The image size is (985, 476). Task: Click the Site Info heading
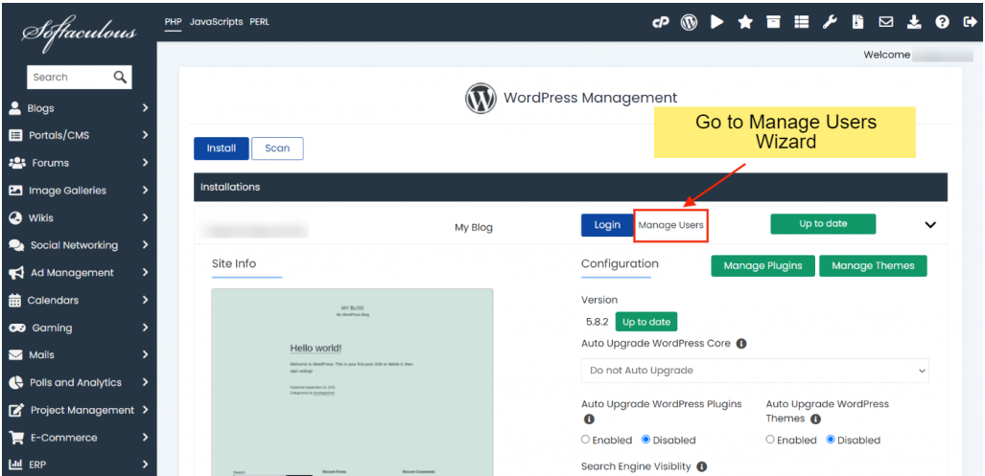click(x=234, y=264)
